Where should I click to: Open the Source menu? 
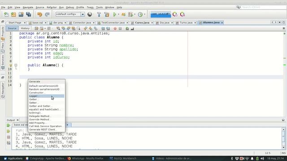pos(40,7)
